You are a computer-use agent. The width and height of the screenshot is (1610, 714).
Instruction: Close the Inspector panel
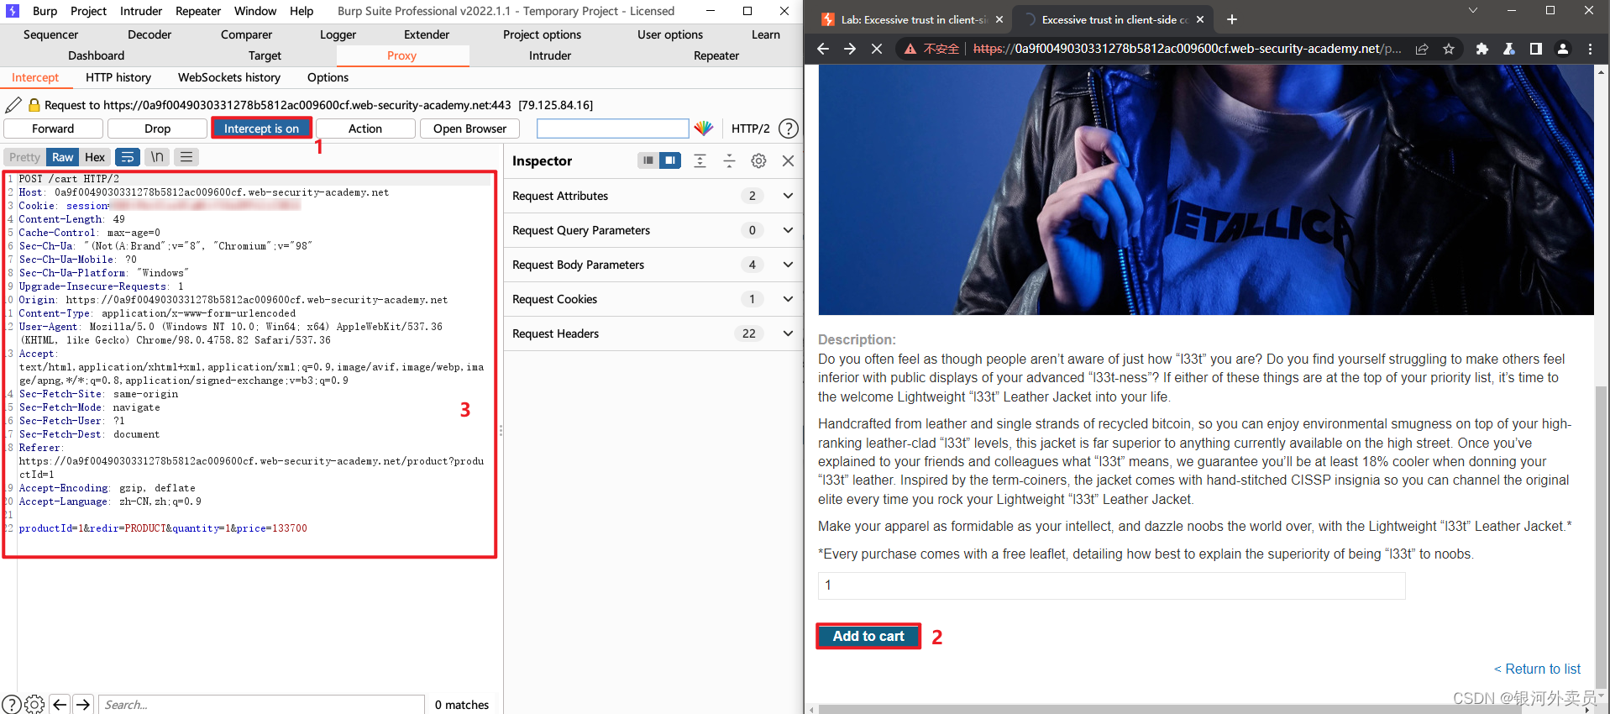788,160
